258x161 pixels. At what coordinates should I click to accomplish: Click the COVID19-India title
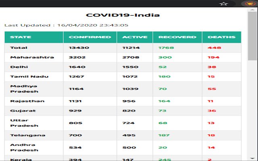coord(123,15)
